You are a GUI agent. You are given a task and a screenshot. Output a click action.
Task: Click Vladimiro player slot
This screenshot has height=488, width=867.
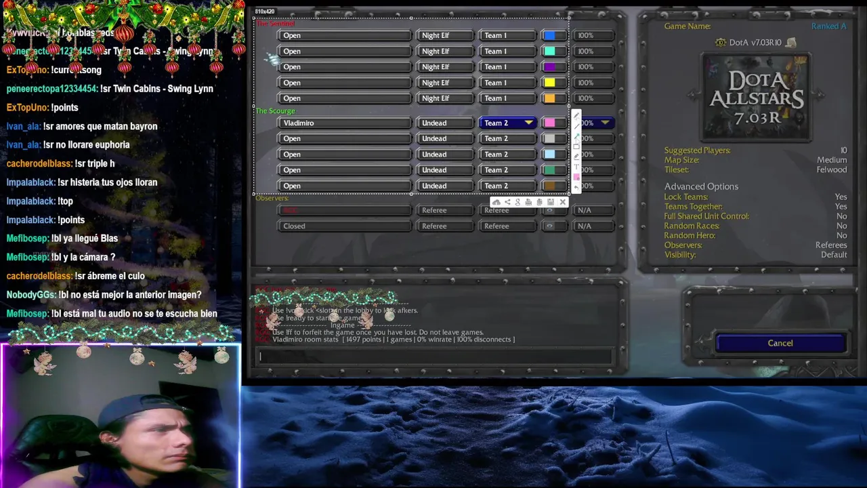pos(344,123)
